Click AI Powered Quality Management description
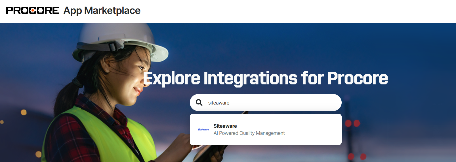The width and height of the screenshot is (456, 162). point(249,133)
